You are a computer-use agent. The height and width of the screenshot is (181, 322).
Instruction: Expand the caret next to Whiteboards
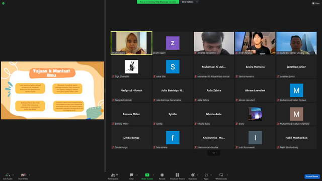click(227, 175)
